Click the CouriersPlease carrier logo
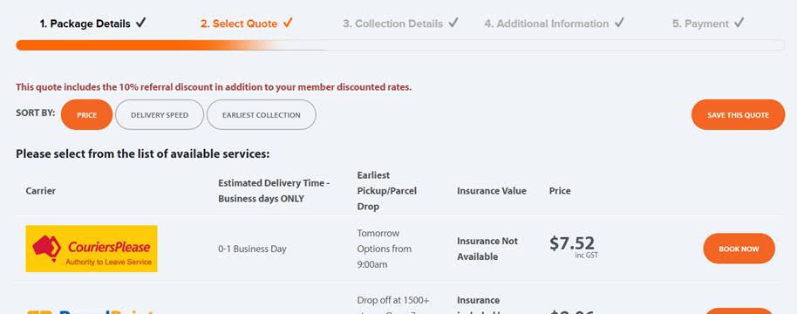797x314 pixels. click(x=92, y=249)
